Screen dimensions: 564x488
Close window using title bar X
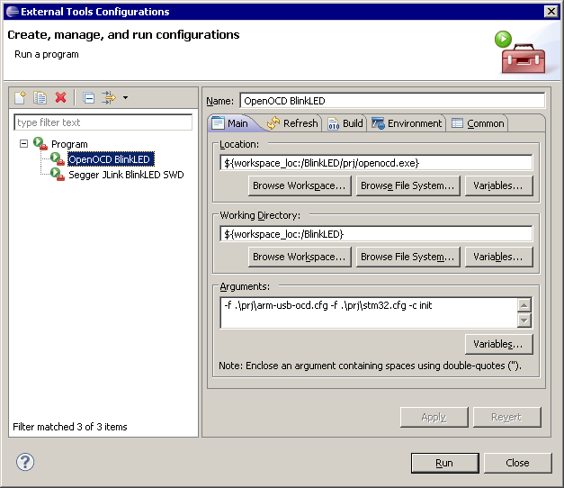click(551, 12)
